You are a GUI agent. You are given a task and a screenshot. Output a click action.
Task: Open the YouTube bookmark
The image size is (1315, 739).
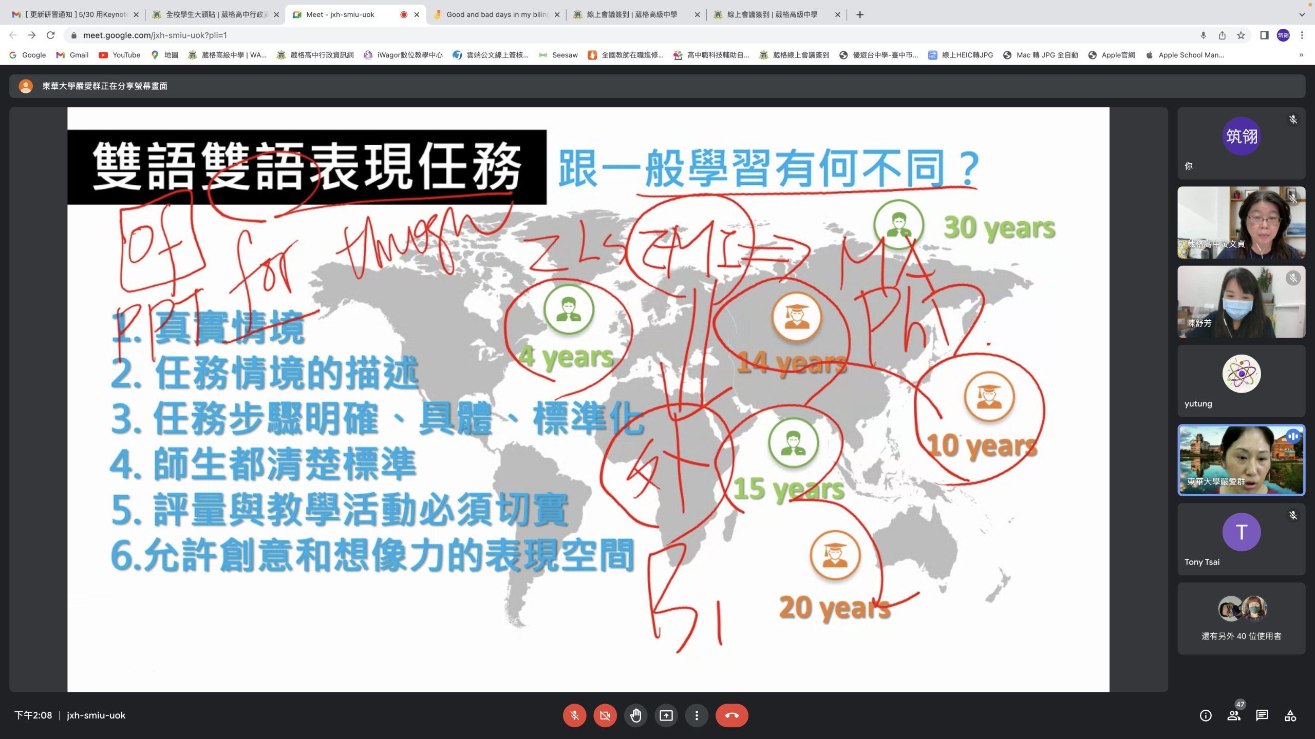click(x=119, y=55)
